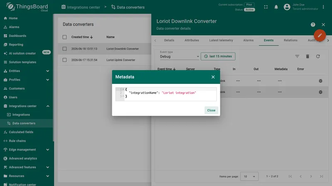
Task: Click the delete events trash icon
Action: pos(308,56)
